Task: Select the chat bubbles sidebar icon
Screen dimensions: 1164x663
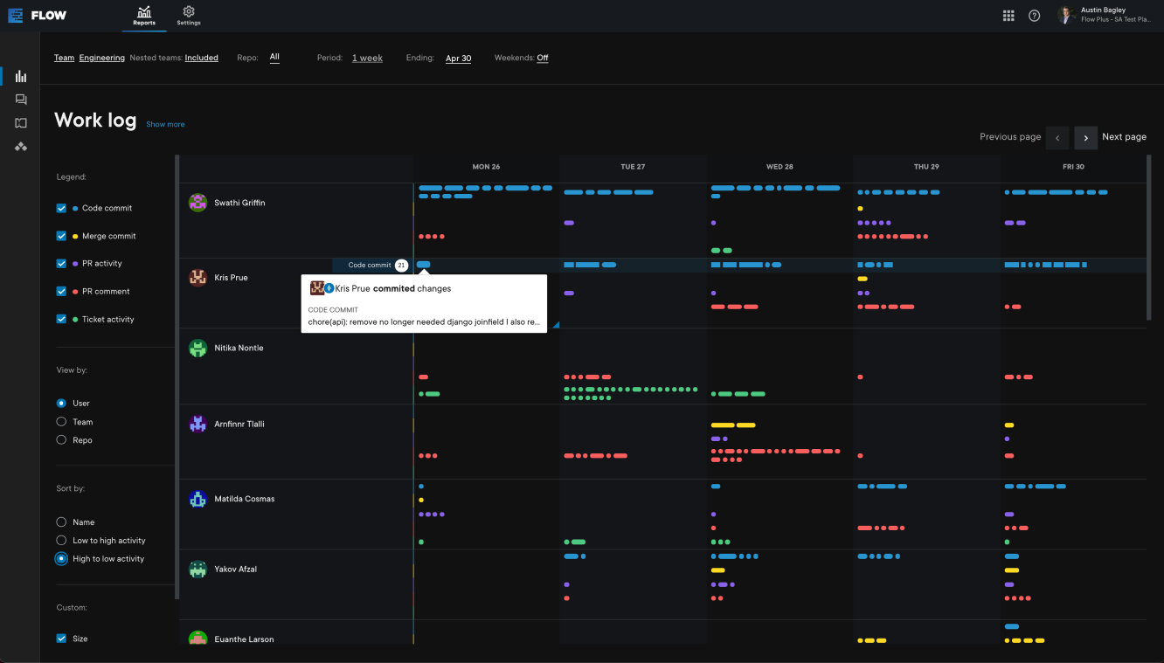Action: pyautogui.click(x=21, y=100)
